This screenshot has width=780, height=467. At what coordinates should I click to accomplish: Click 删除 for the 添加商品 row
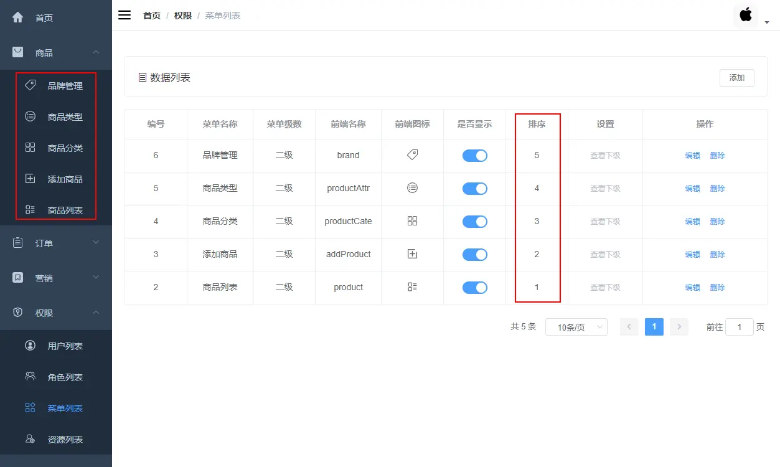point(717,255)
